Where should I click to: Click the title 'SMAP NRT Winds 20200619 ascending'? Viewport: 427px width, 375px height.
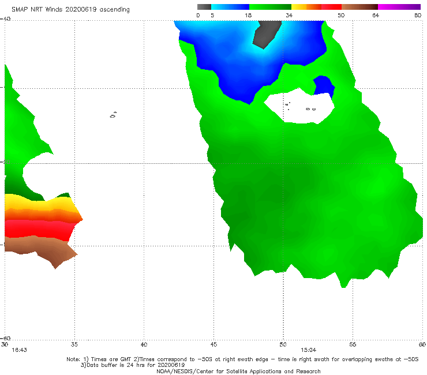[x=70, y=9]
